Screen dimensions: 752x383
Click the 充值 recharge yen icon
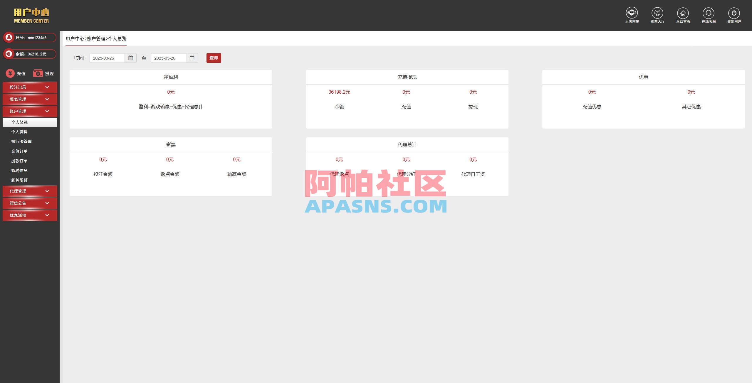(x=10, y=73)
